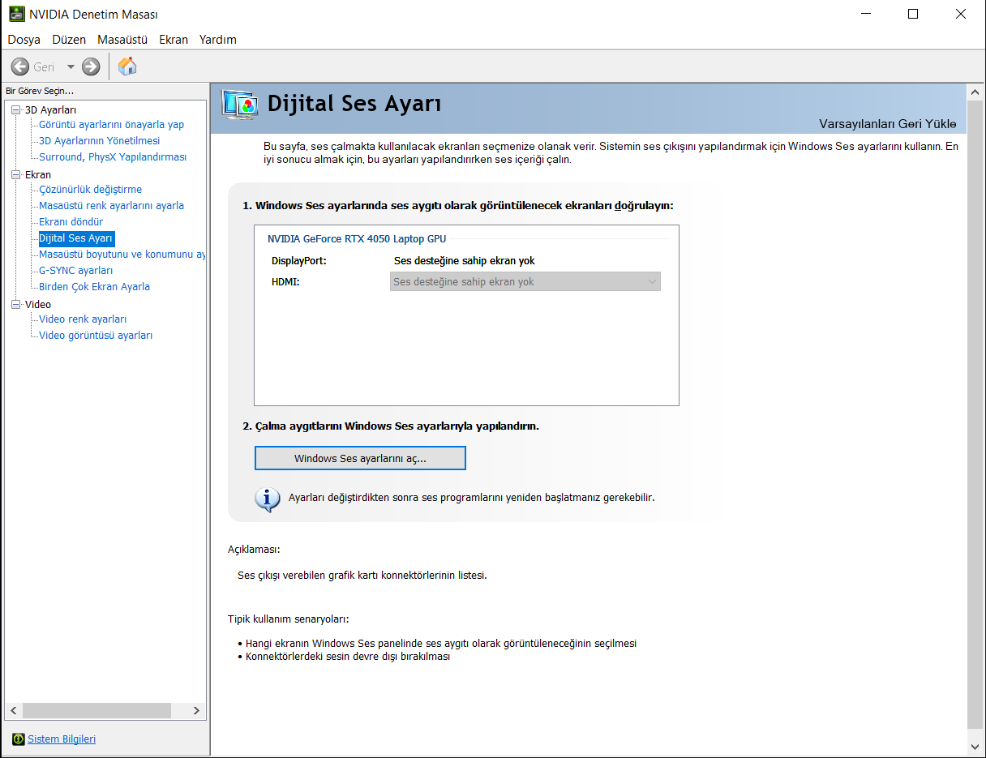The width and height of the screenshot is (986, 758).
Task: Minimize the NVIDIA Denetim Masası window
Action: (x=865, y=14)
